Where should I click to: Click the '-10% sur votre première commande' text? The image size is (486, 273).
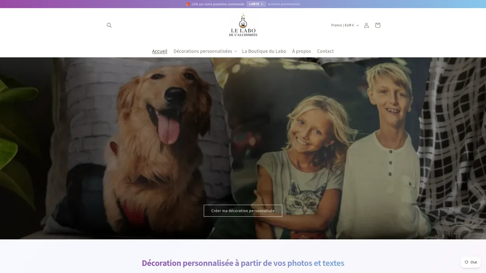click(218, 4)
